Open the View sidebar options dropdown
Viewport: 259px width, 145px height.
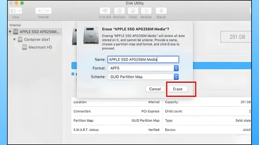click(x=16, y=11)
